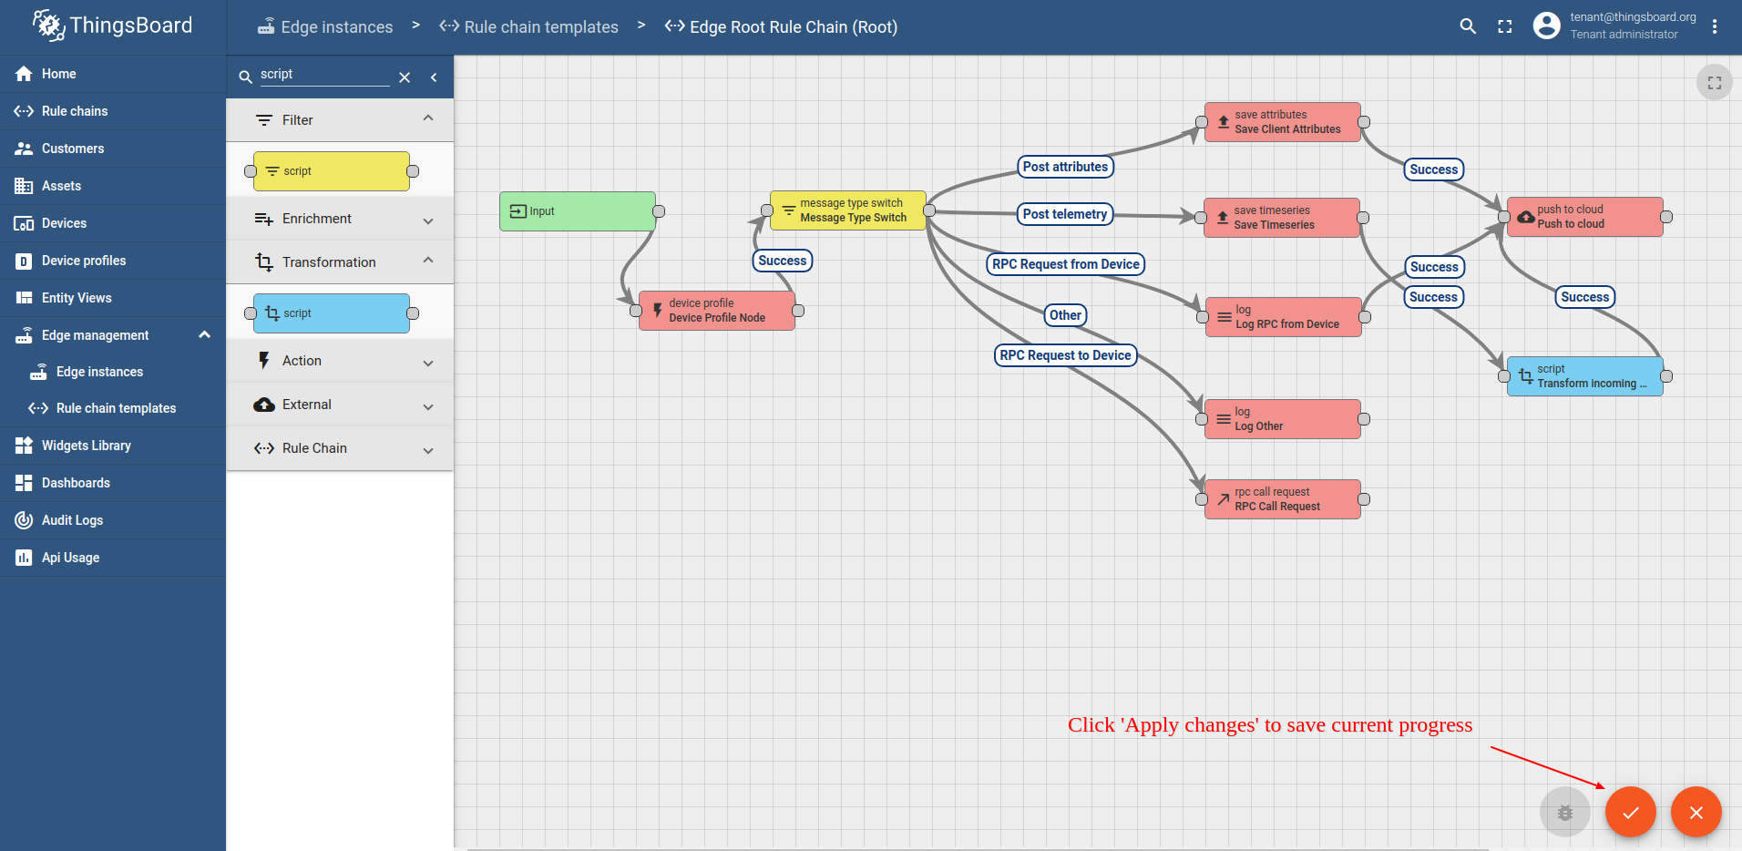Click the Edge Root Rule Chain breadcrumb
Viewport: 1742px width, 851px height.
pos(781,27)
